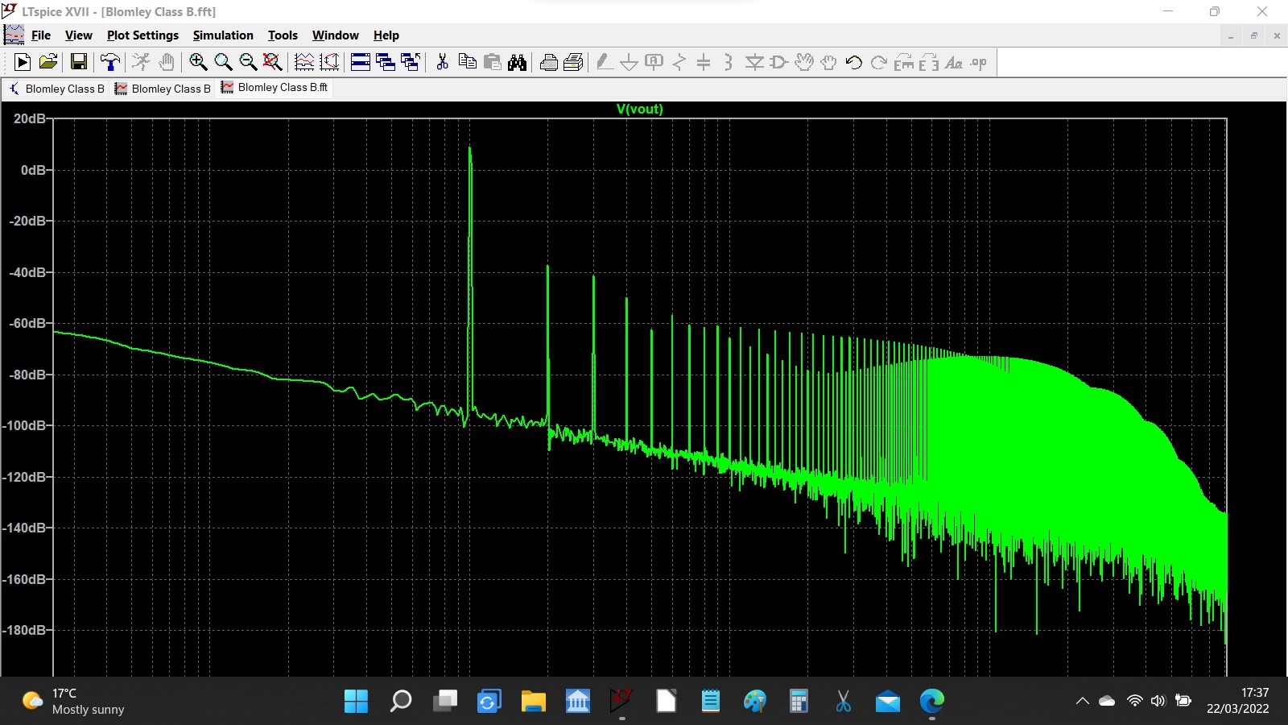
Task: Click the Capacitor icon
Action: click(704, 62)
